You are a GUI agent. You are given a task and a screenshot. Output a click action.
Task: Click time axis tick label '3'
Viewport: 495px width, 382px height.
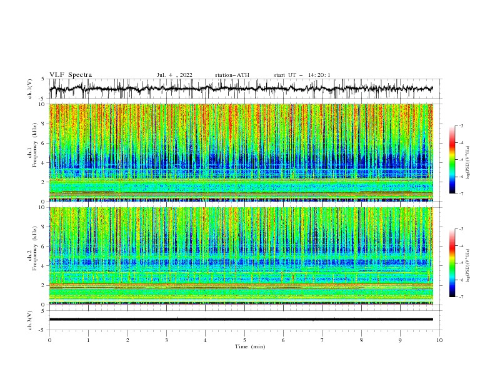pos(166,340)
